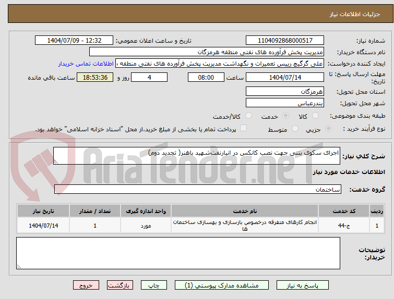Click the delivery city بندرعباس field

[x=285, y=103]
